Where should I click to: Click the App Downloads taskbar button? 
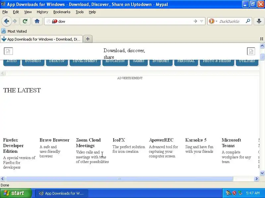[62, 193]
